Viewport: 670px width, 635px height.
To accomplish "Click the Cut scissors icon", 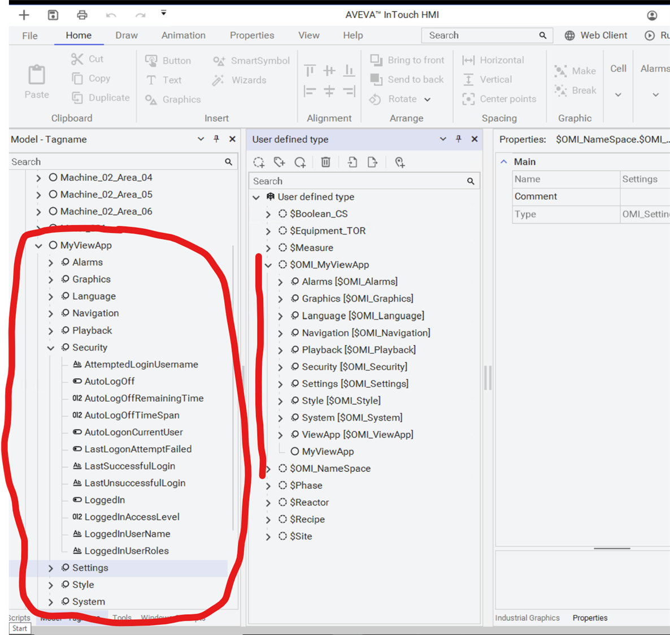I will click(x=77, y=59).
